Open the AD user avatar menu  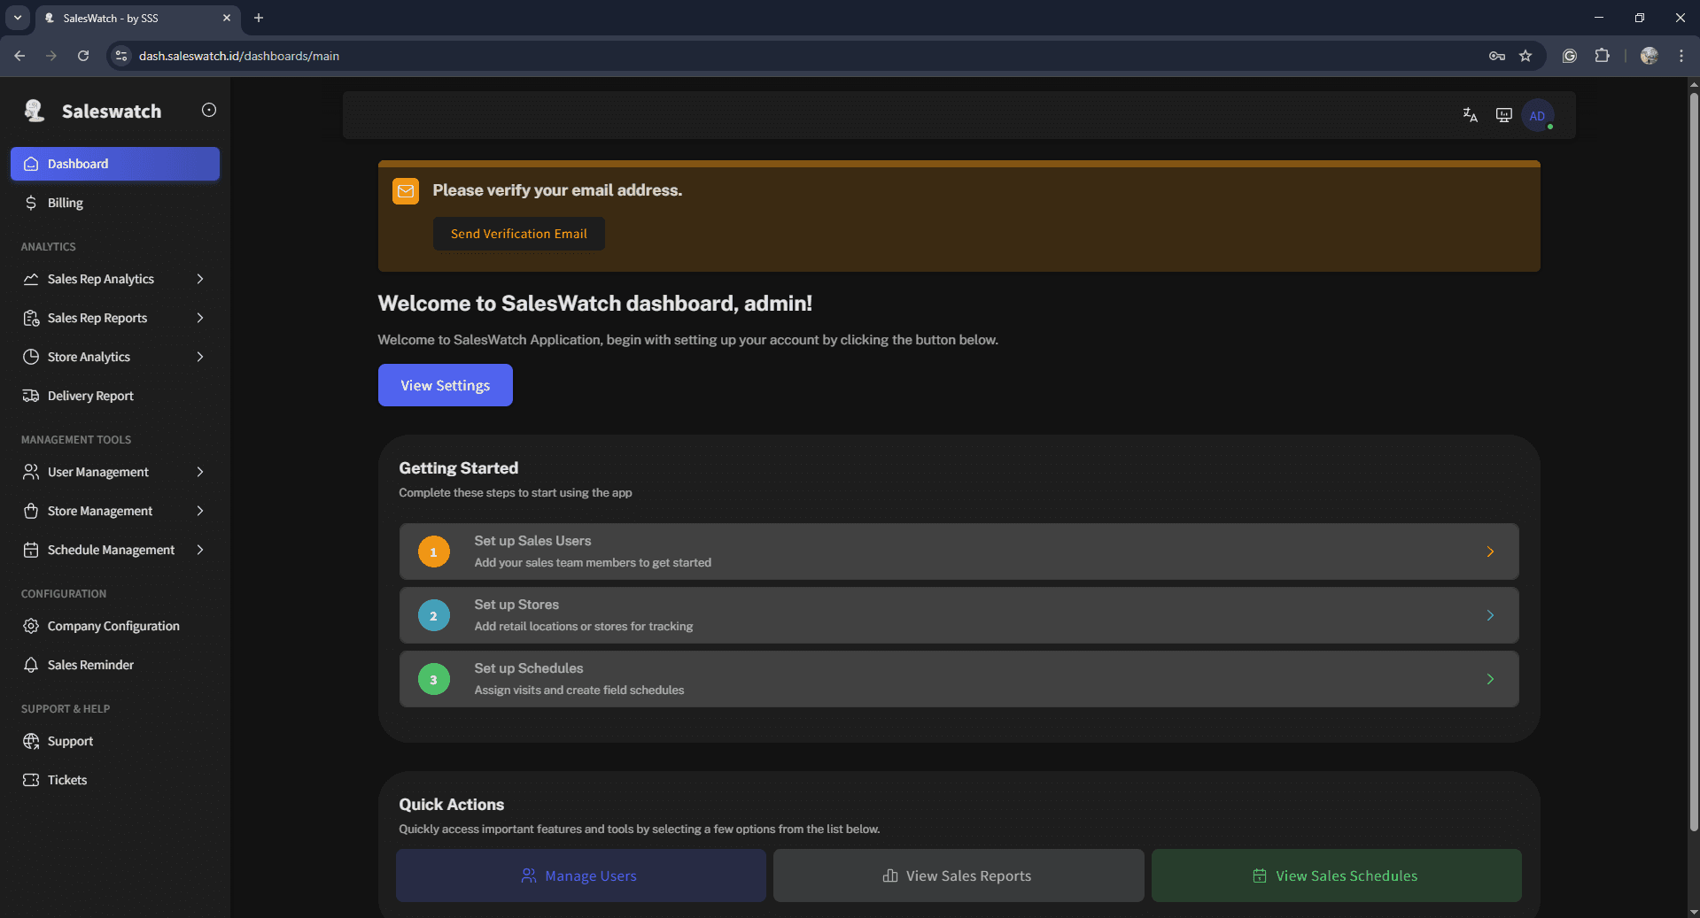point(1537,116)
